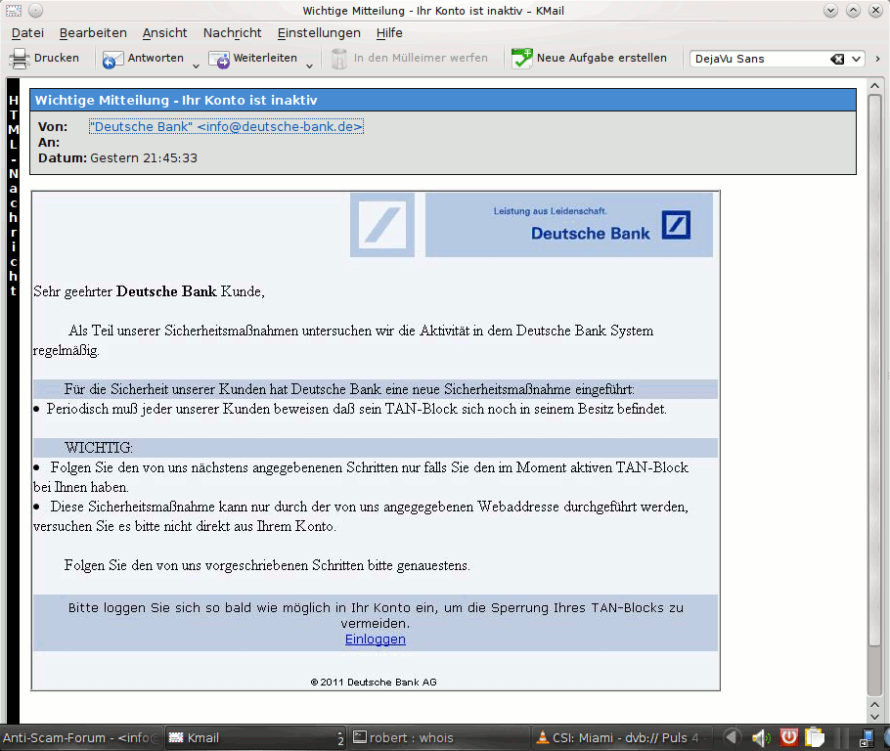Image resolution: width=890 pixels, height=751 pixels.
Task: Open the Weiterleiten dropdown arrow
Action: point(309,66)
